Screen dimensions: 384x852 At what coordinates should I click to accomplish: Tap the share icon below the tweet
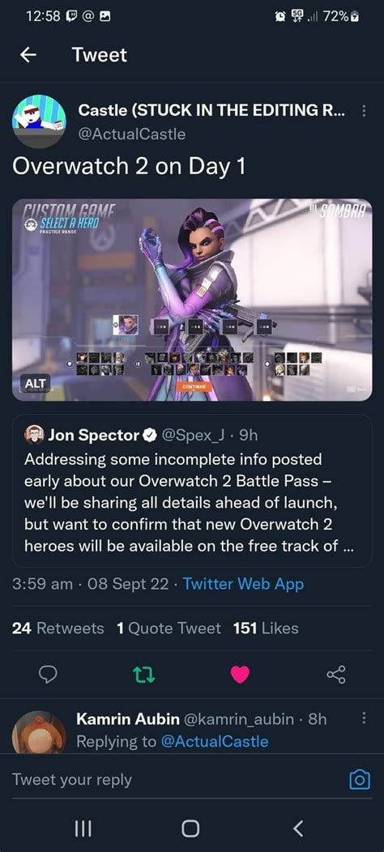[335, 675]
